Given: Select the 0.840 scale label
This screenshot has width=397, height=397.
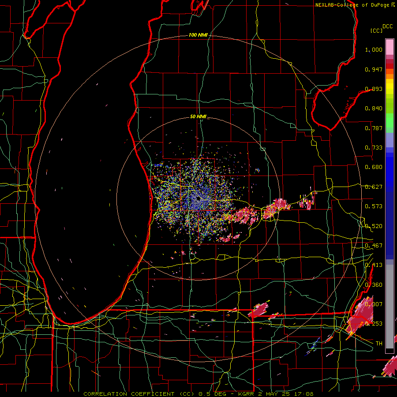Looking at the screenshot, I should (374, 109).
